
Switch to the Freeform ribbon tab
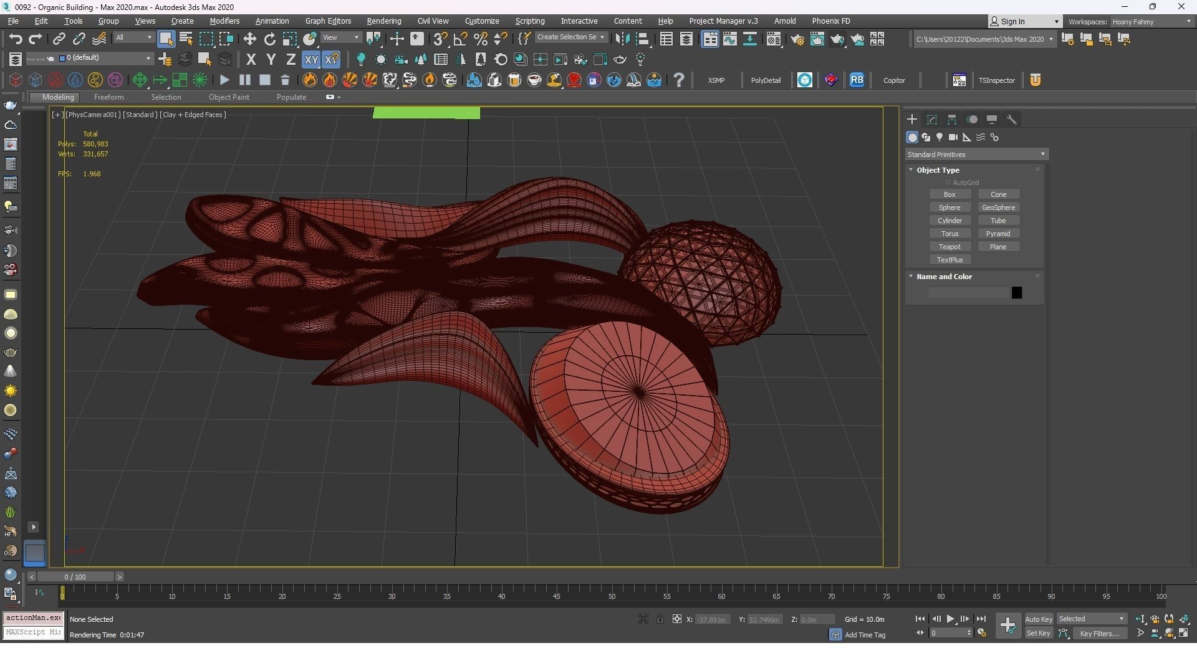coord(108,97)
